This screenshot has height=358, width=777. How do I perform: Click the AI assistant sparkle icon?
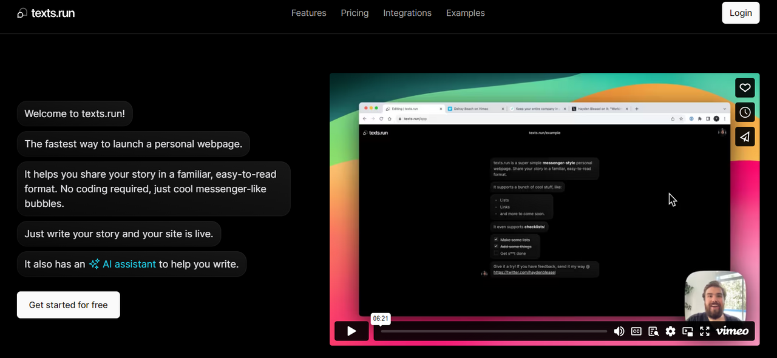tap(94, 264)
